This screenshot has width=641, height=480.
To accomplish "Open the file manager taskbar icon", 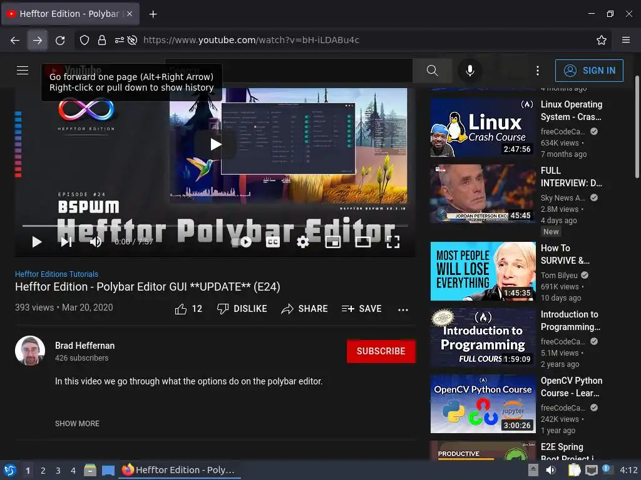I will tap(90, 470).
